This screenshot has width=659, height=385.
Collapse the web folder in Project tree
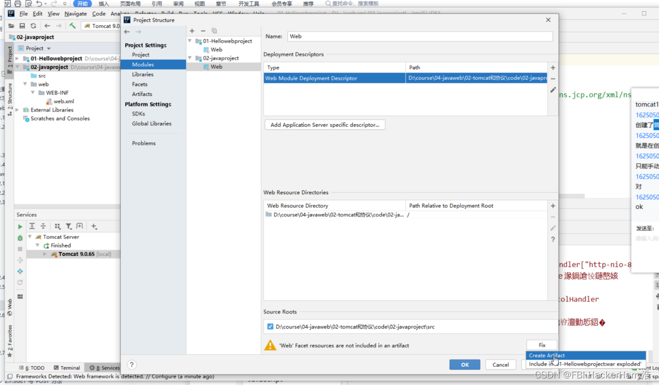(25, 84)
